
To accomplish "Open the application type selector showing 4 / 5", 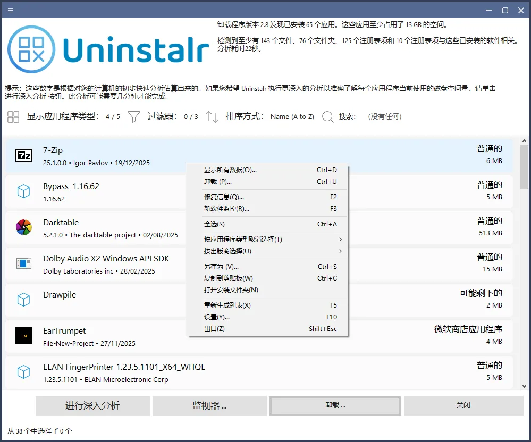I will (113, 117).
